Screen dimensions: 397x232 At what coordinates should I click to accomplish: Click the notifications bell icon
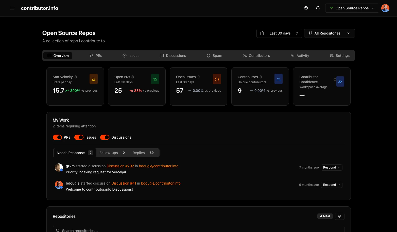318,8
